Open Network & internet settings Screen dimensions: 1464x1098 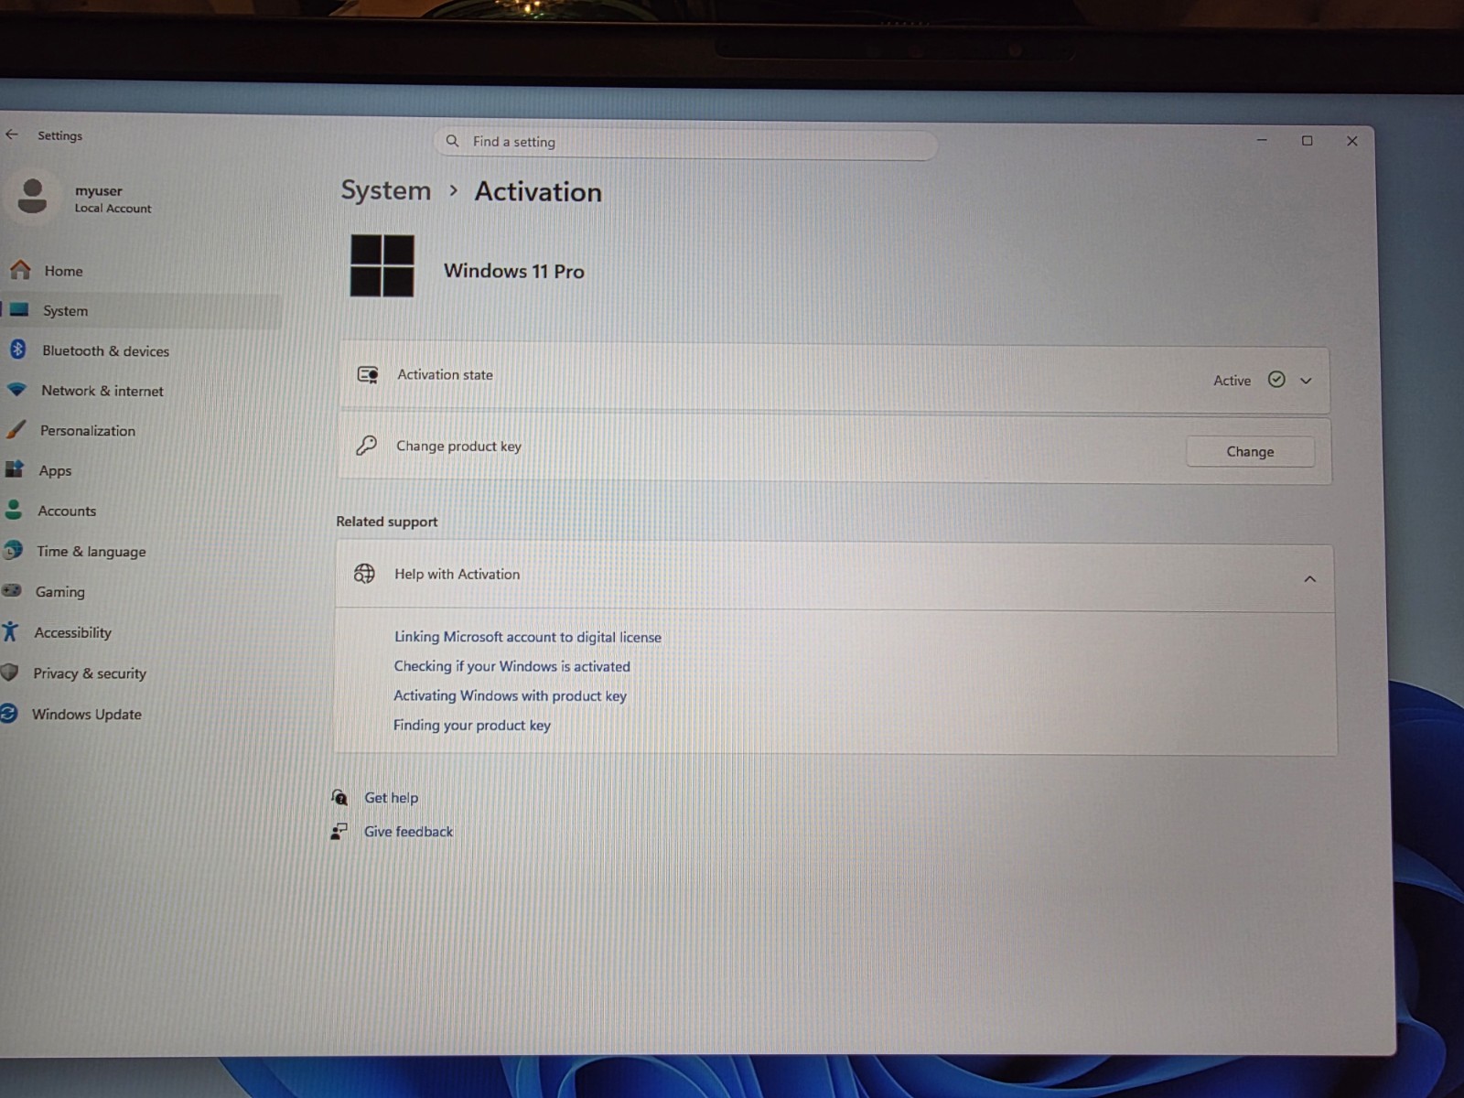[102, 391]
